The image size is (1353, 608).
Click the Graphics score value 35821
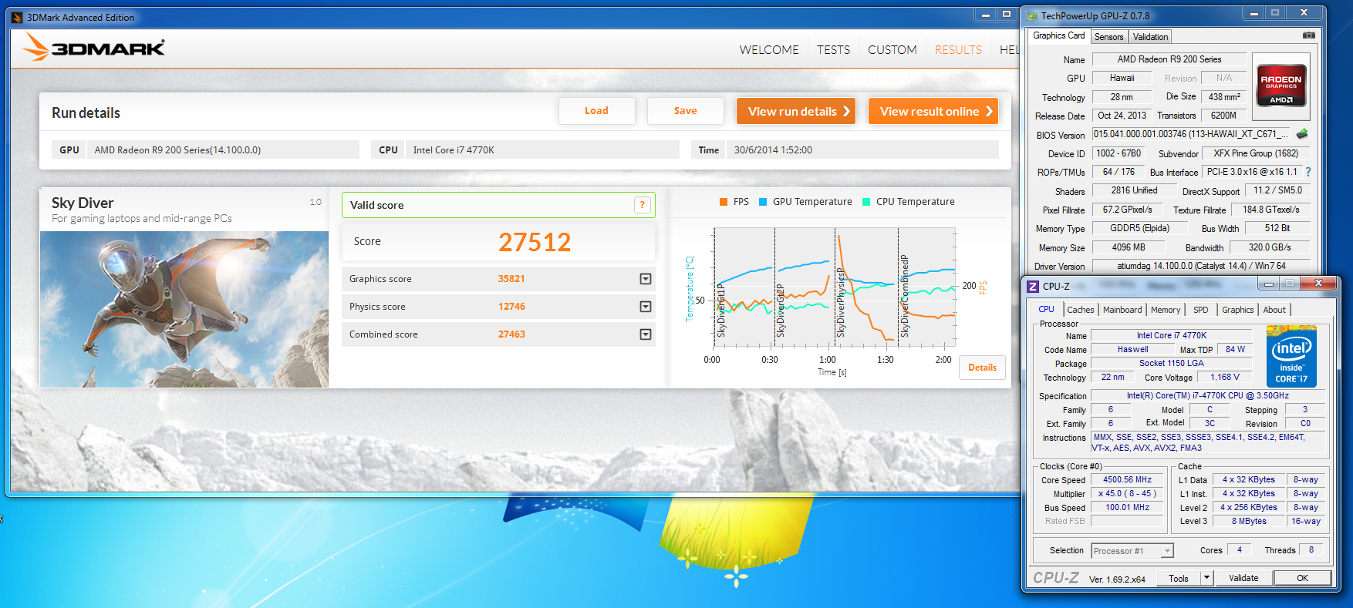(511, 279)
